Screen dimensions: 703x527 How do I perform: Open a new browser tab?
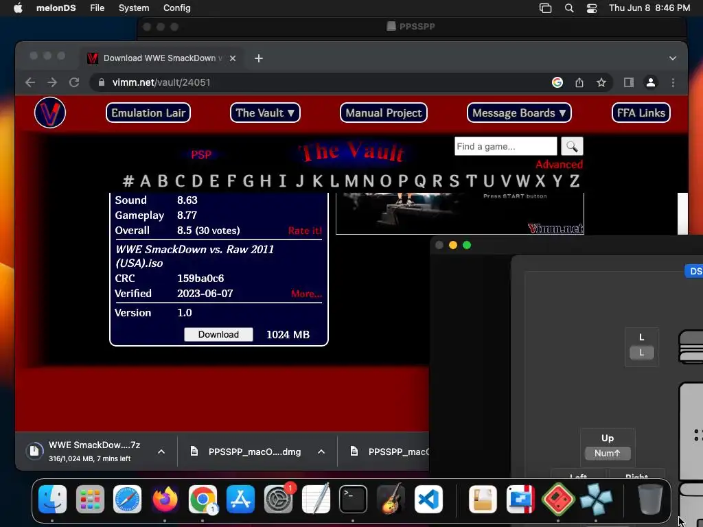pos(259,58)
